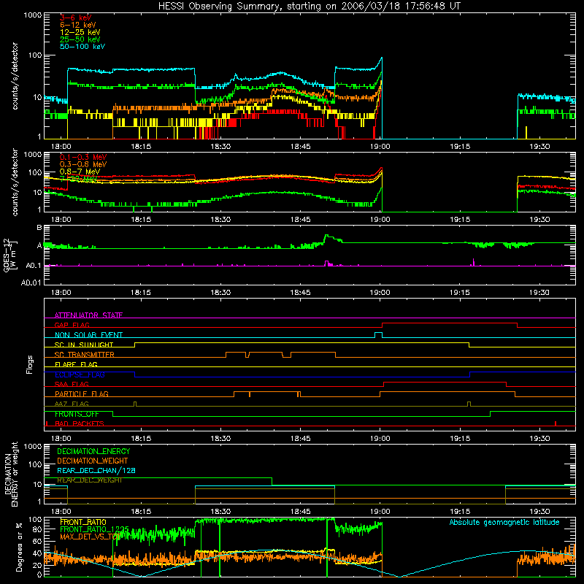Image resolution: width=584 pixels, height=584 pixels.
Task: Select the DECIMATION ENERGY or weight axis label
Action: coord(11,474)
